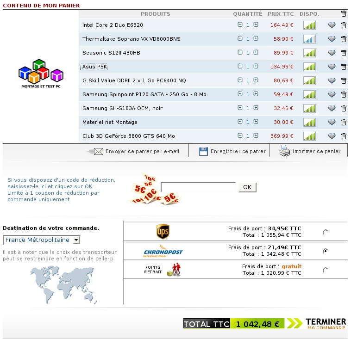The image size is (351, 339).
Task: Remove Samsung Spinpoint P120 with trash icon
Action: 344,94
